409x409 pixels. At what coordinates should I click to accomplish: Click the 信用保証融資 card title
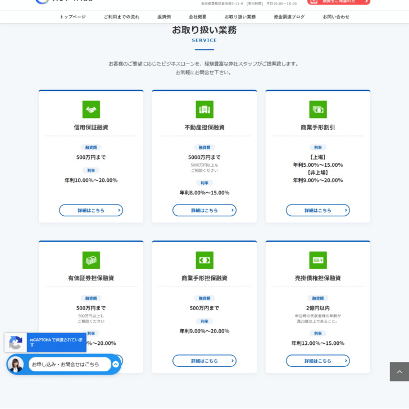click(x=91, y=128)
